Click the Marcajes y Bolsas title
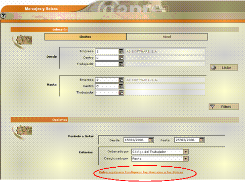The image size is (245, 182). pos(41,9)
